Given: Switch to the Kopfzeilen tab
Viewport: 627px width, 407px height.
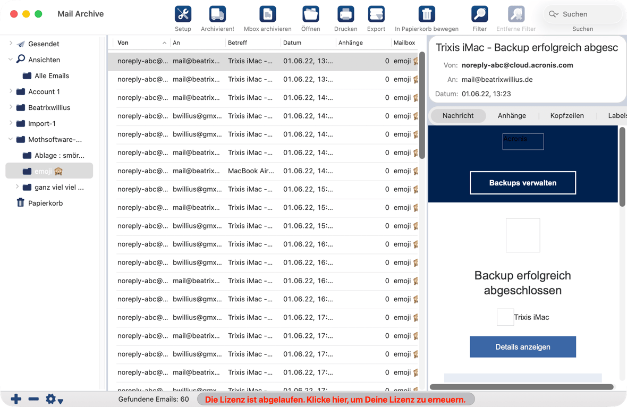Looking at the screenshot, I should [566, 115].
